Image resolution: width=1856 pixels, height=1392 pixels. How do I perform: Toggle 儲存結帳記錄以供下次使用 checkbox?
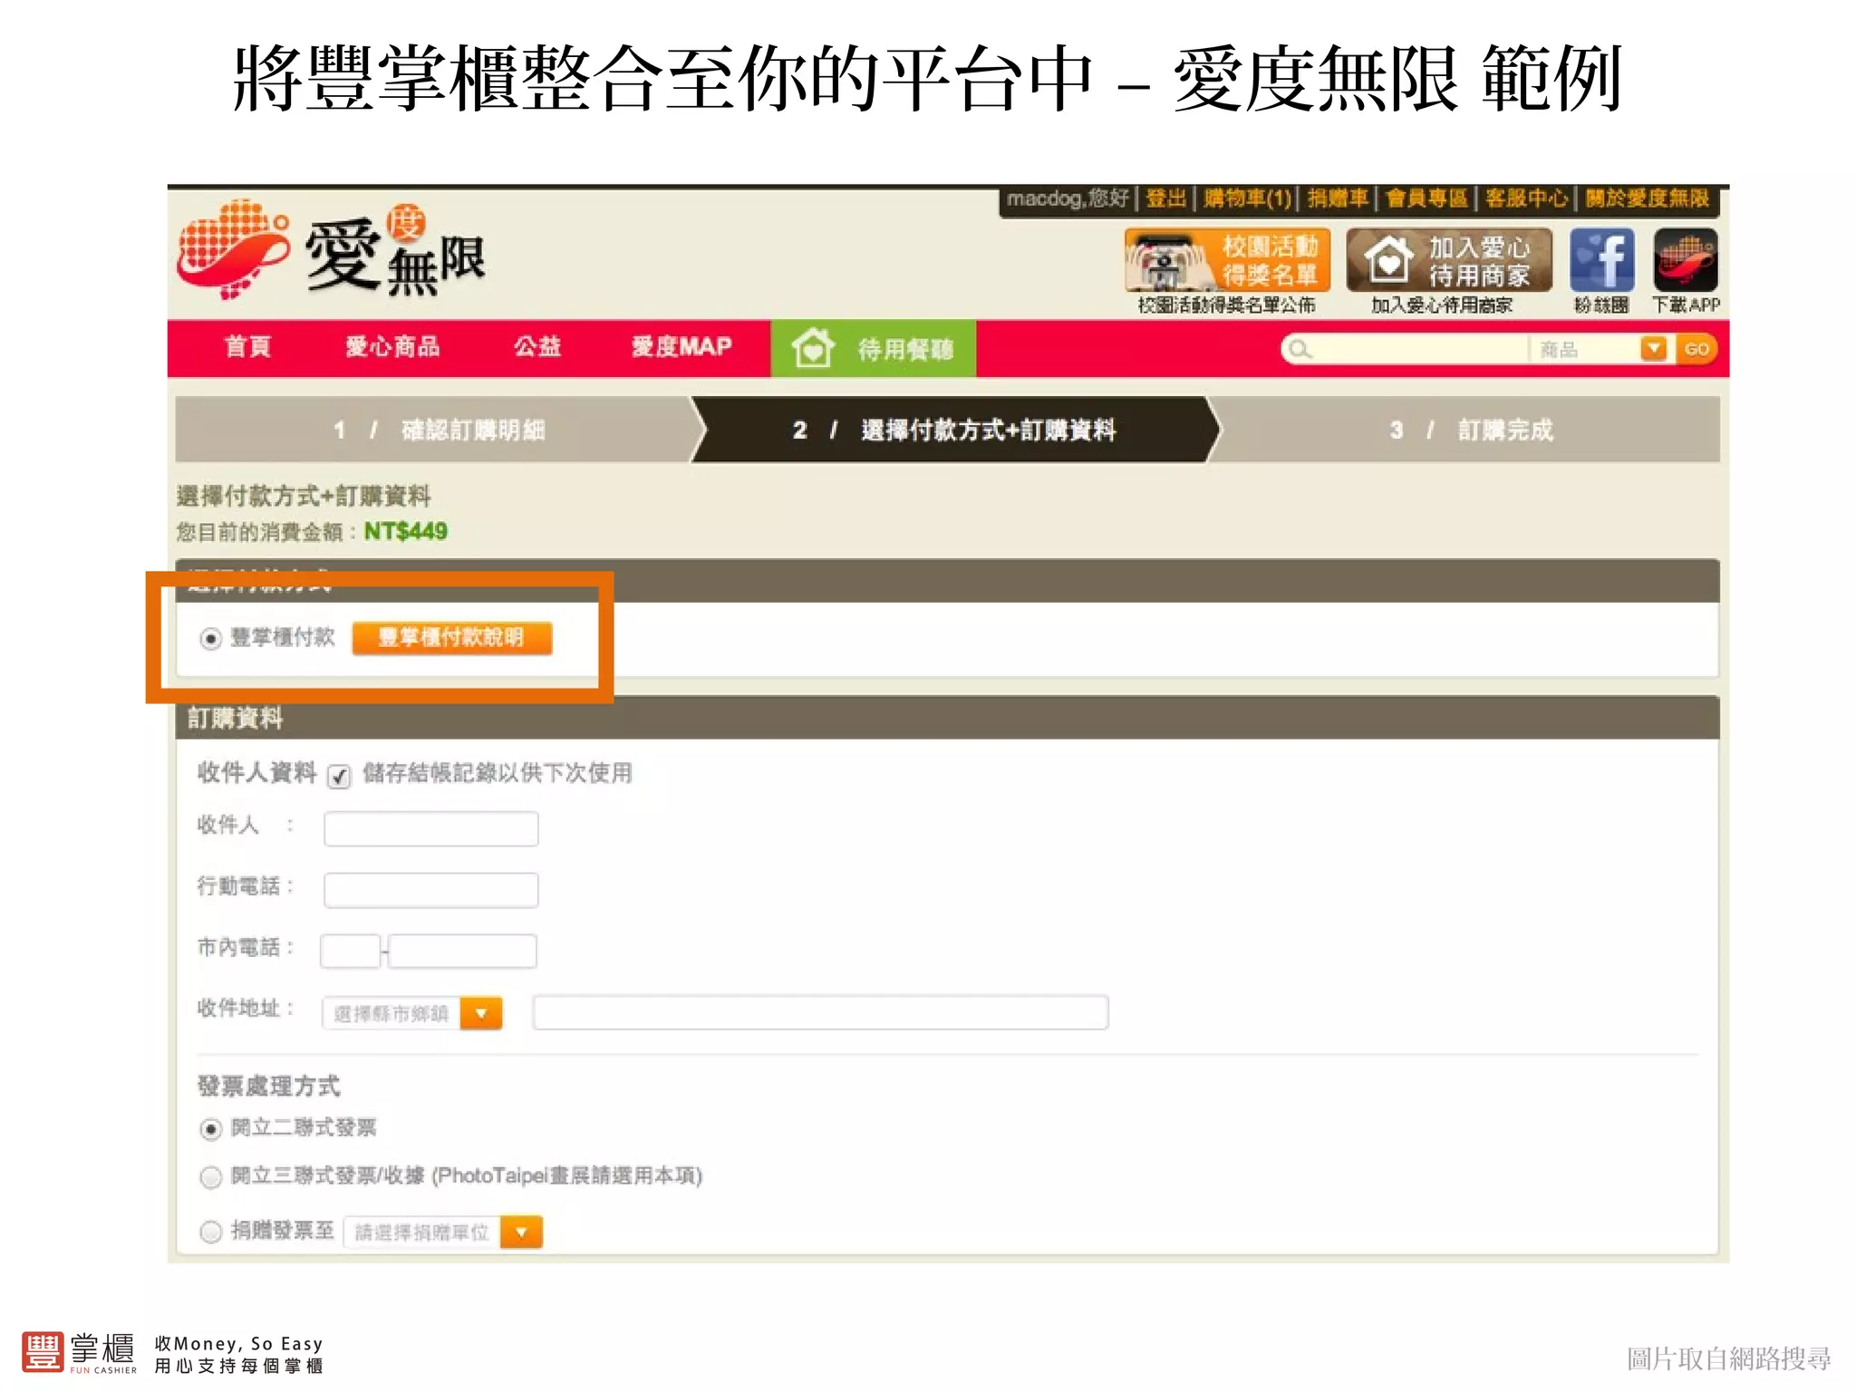pos(339,777)
